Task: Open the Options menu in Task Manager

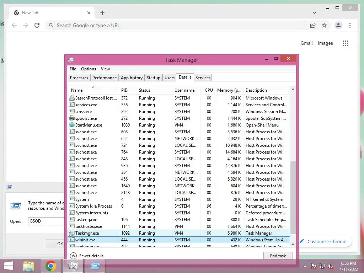Action: pyautogui.click(x=89, y=69)
